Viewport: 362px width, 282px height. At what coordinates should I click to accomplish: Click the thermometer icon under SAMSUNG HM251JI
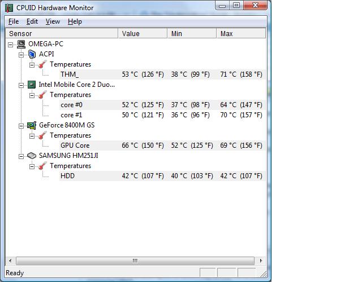point(42,166)
